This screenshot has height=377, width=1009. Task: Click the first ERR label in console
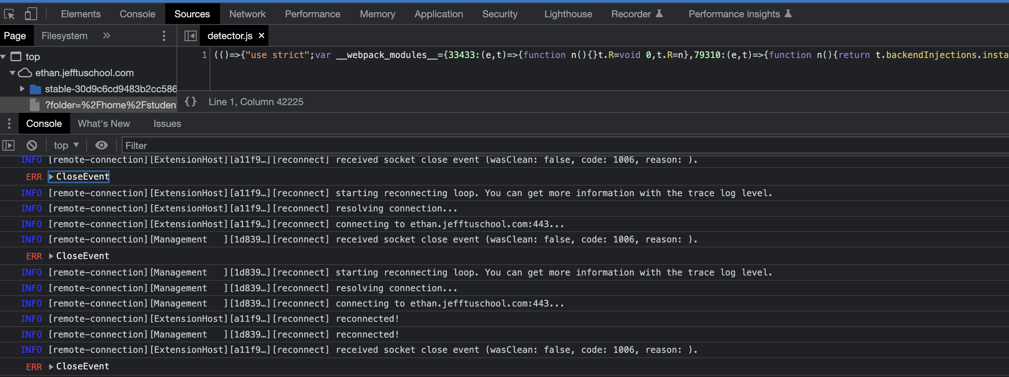(x=34, y=177)
